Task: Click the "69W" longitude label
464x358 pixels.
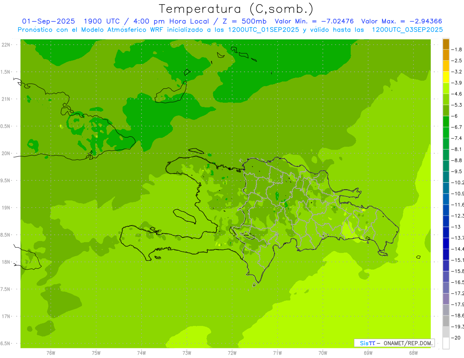Action: [x=368, y=353]
